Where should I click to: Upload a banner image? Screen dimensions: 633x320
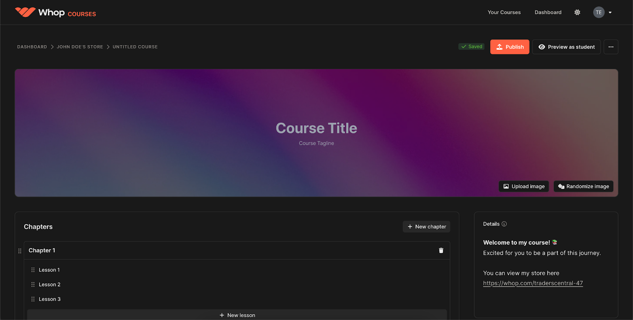(523, 186)
